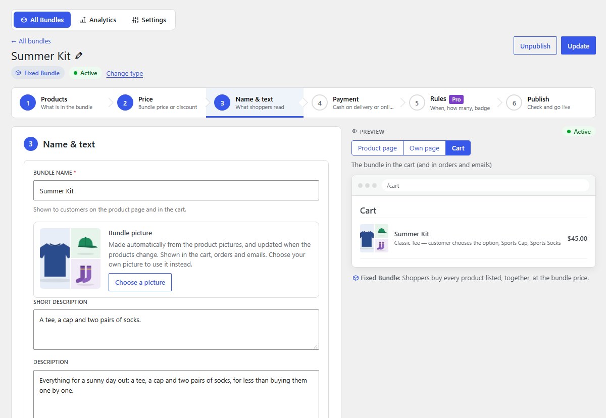Click the Bundle Name input field
Image resolution: width=606 pixels, height=418 pixels.
point(176,190)
